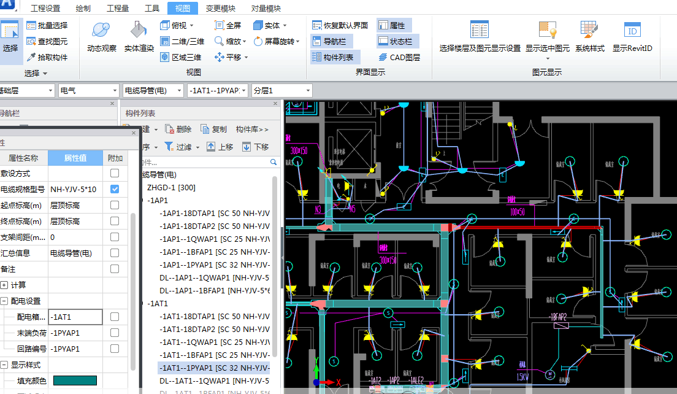
Task: Check the 汇总信息 附加 checkbox
Action: coord(115,253)
